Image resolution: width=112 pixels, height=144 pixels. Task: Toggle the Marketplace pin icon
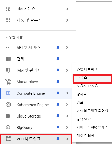[58, 82]
